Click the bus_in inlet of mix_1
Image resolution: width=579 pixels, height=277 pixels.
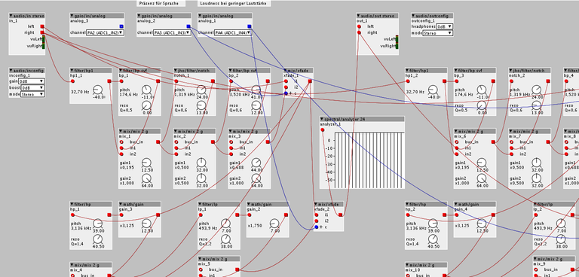click(x=121, y=142)
